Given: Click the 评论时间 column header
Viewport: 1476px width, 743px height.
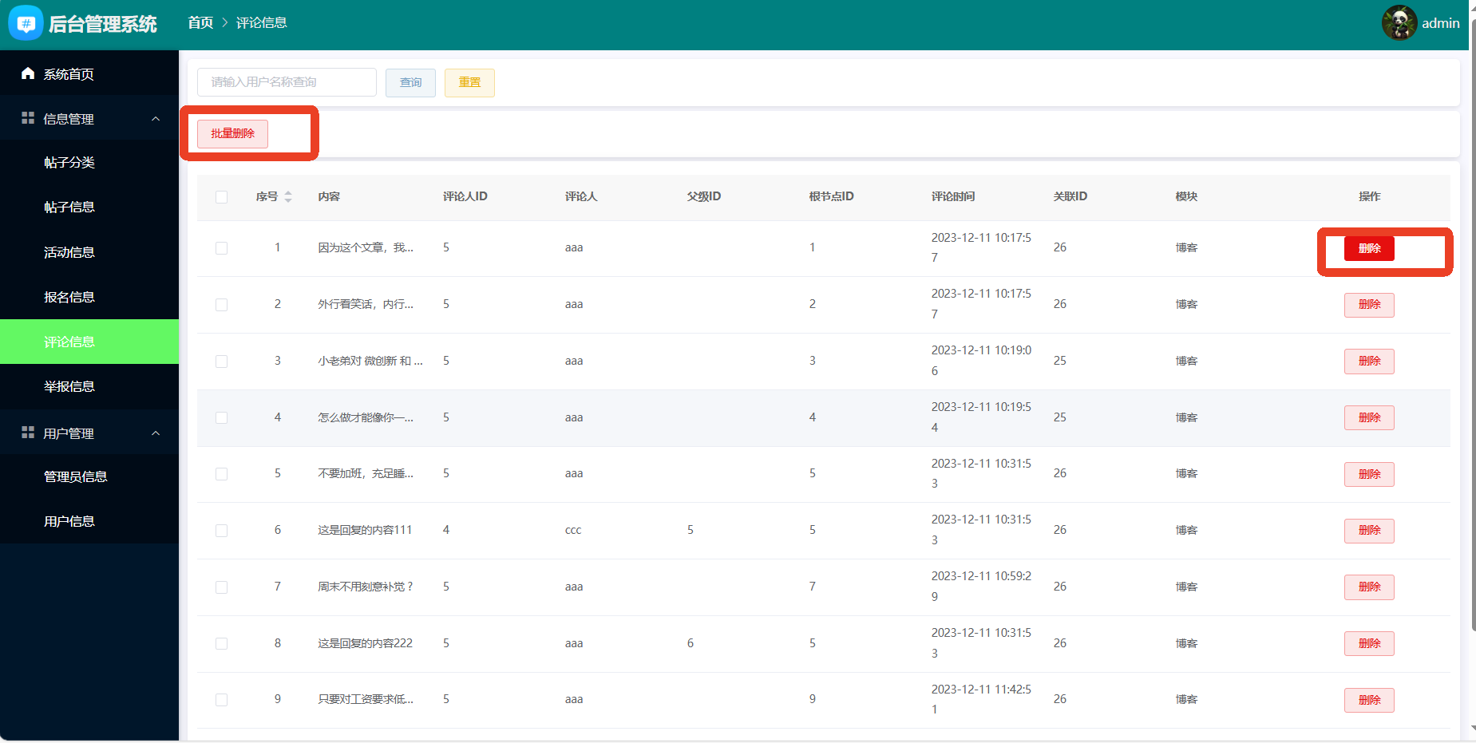Looking at the screenshot, I should [953, 196].
